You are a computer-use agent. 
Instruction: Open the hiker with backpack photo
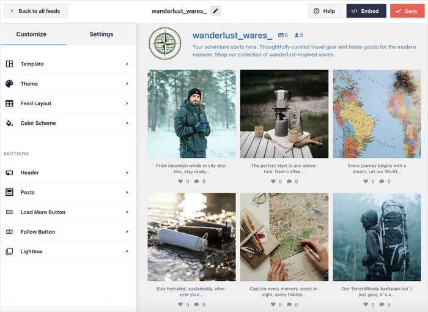point(377,237)
